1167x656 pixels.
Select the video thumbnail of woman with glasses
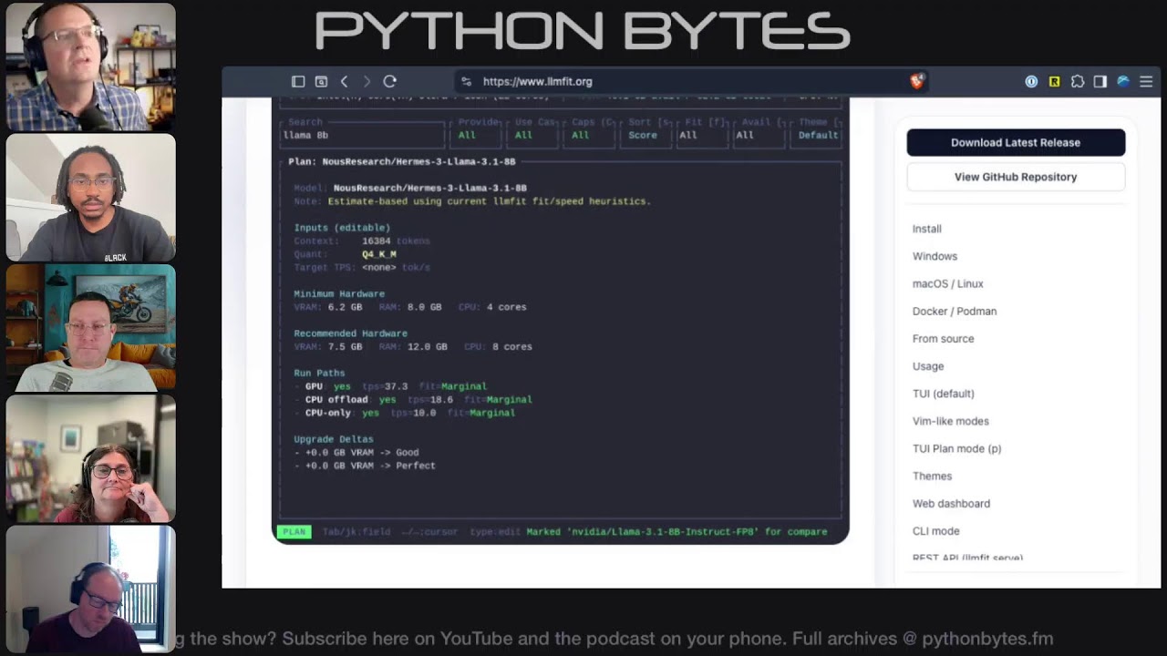click(x=90, y=458)
